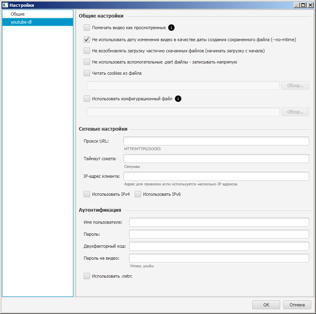Screen dimensions: 316x314
Task: Click the Двухфакторный код field
Action: point(219,246)
